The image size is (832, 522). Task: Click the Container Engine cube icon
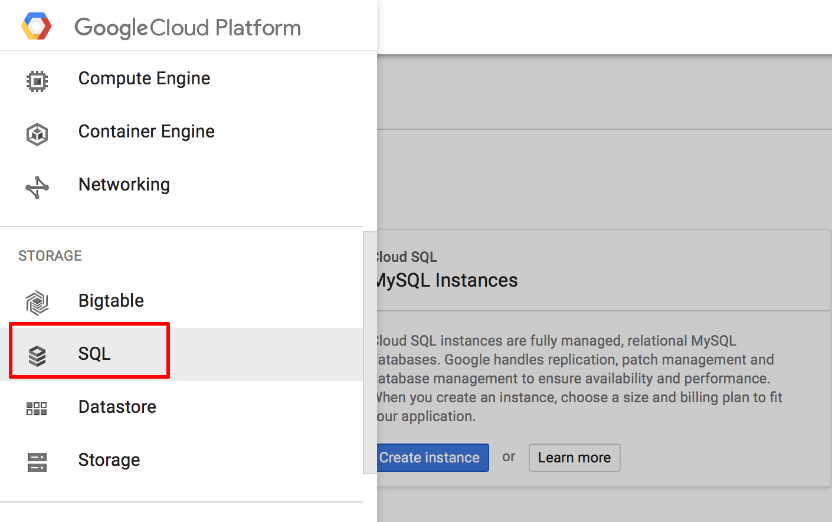(37, 134)
